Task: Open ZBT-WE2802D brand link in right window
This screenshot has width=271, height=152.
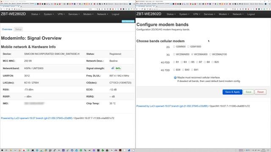Action: [x=149, y=14]
